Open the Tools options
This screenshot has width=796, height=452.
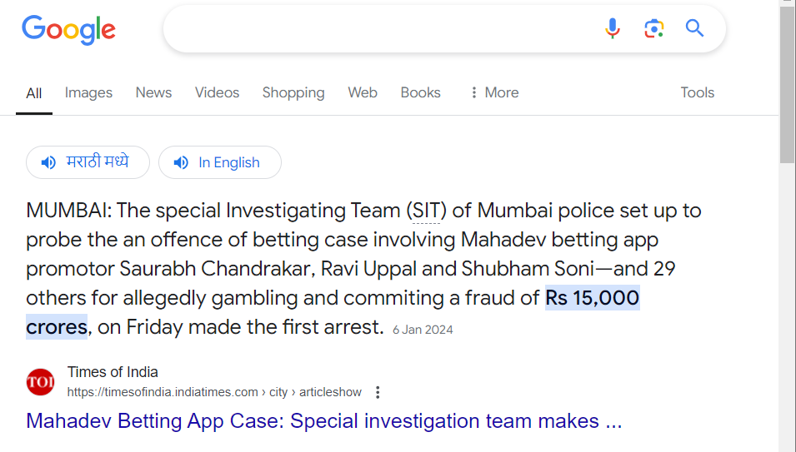(697, 92)
